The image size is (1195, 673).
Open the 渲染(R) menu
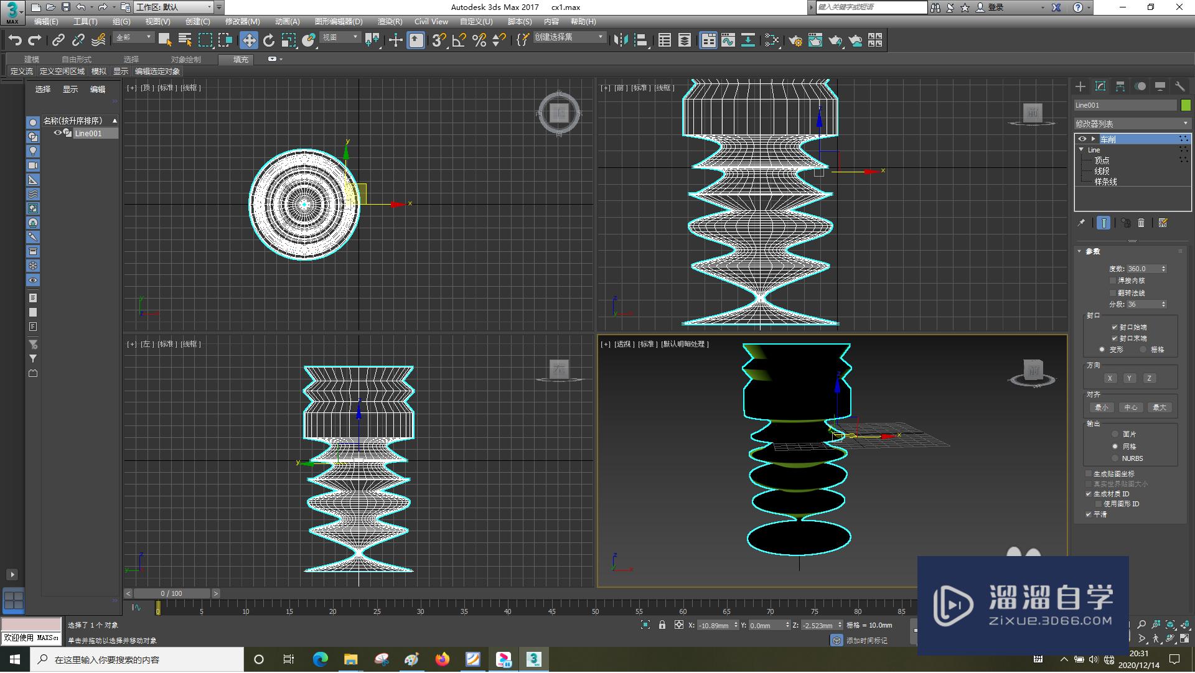click(390, 22)
